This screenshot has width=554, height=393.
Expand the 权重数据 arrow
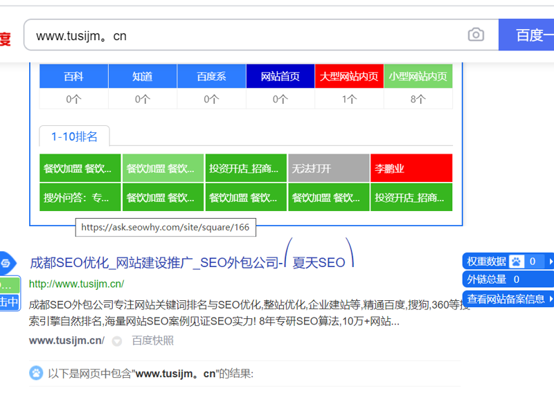coord(551,262)
